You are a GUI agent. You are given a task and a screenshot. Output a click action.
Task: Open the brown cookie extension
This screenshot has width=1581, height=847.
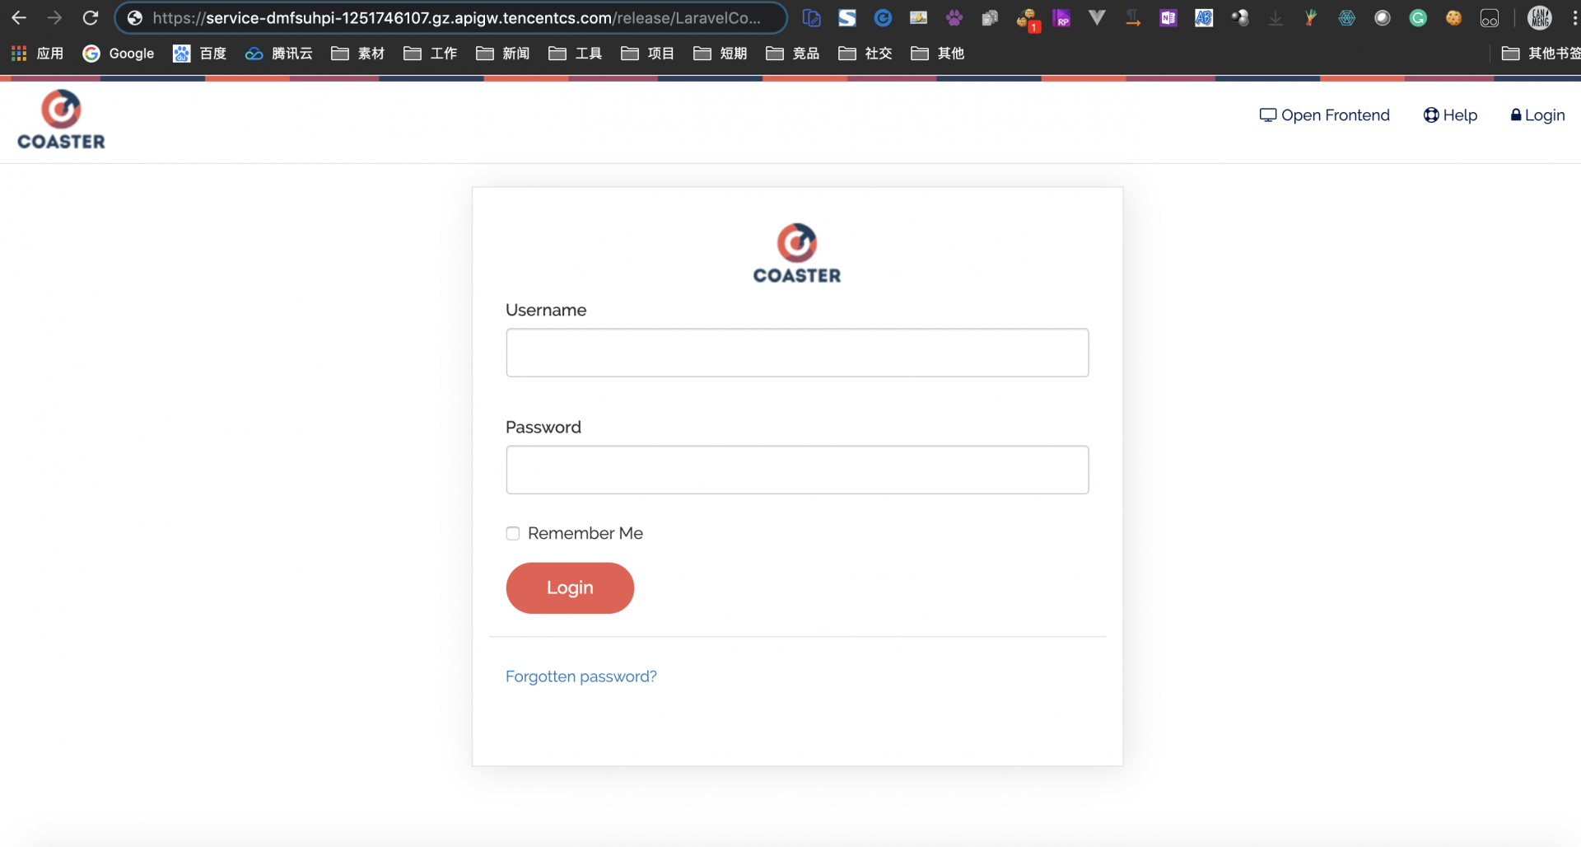click(x=1454, y=18)
